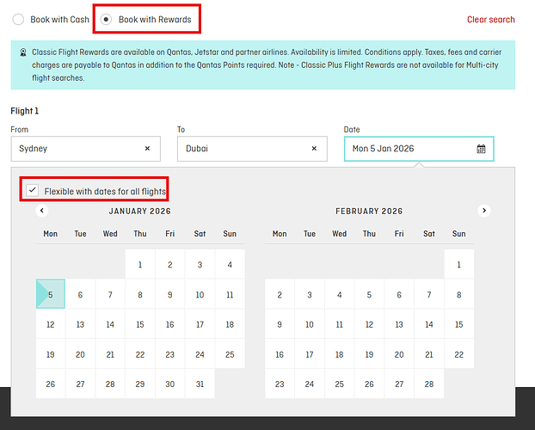Select Book with Rewards radio button
This screenshot has width=535, height=430.
[x=106, y=20]
